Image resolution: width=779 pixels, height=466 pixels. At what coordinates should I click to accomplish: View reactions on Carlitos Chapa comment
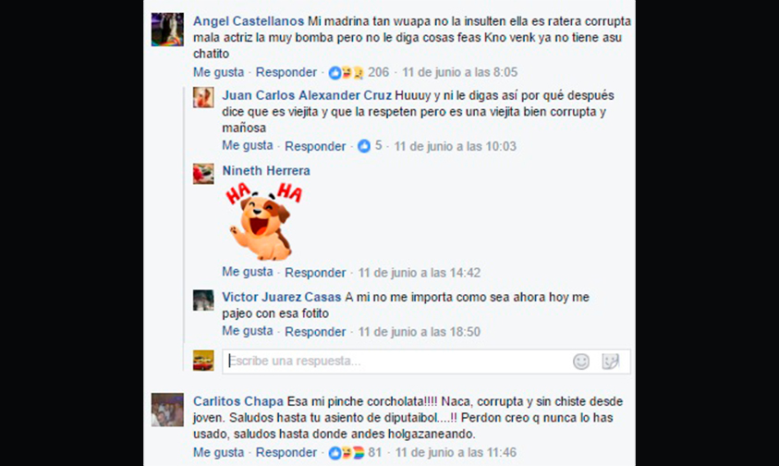click(355, 452)
